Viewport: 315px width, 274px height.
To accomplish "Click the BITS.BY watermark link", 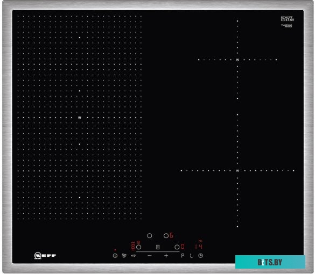I will pos(270,262).
